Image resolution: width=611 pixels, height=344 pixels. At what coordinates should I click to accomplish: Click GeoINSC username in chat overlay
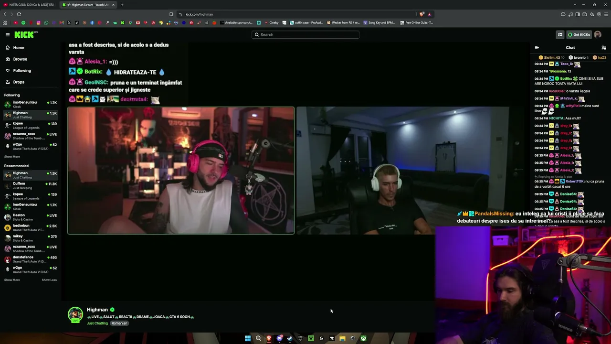[96, 83]
